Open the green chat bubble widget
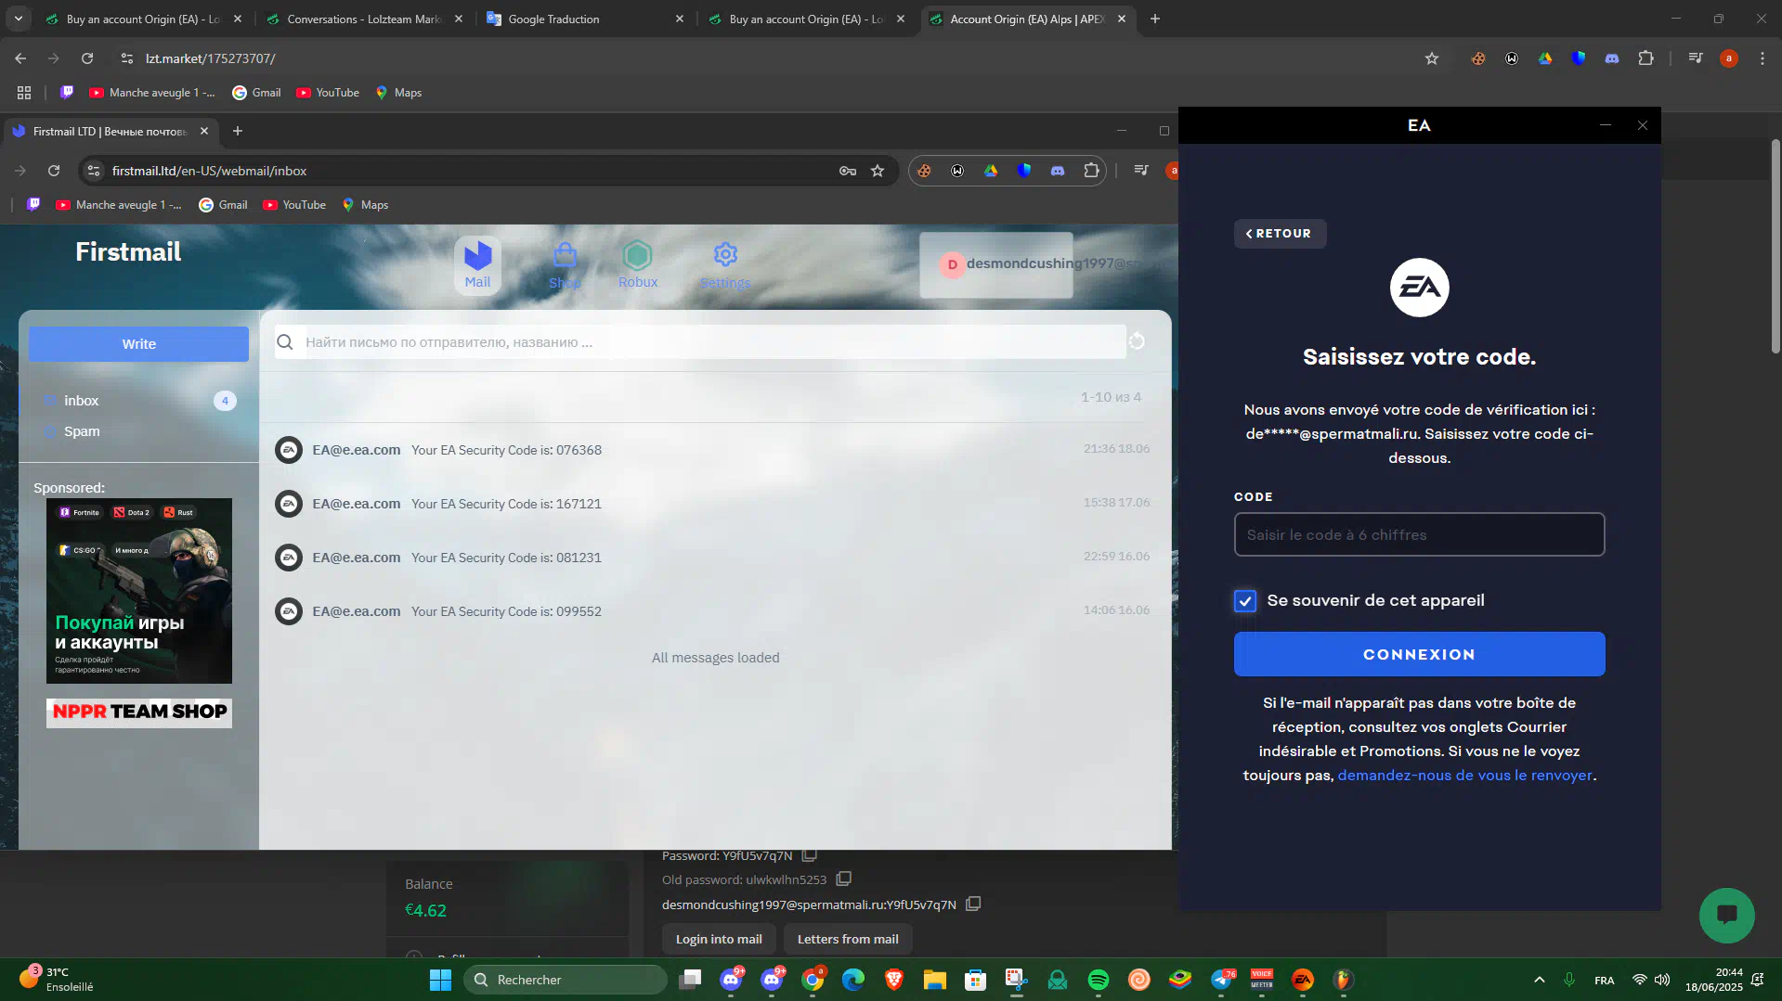This screenshot has width=1782, height=1001. tap(1726, 916)
